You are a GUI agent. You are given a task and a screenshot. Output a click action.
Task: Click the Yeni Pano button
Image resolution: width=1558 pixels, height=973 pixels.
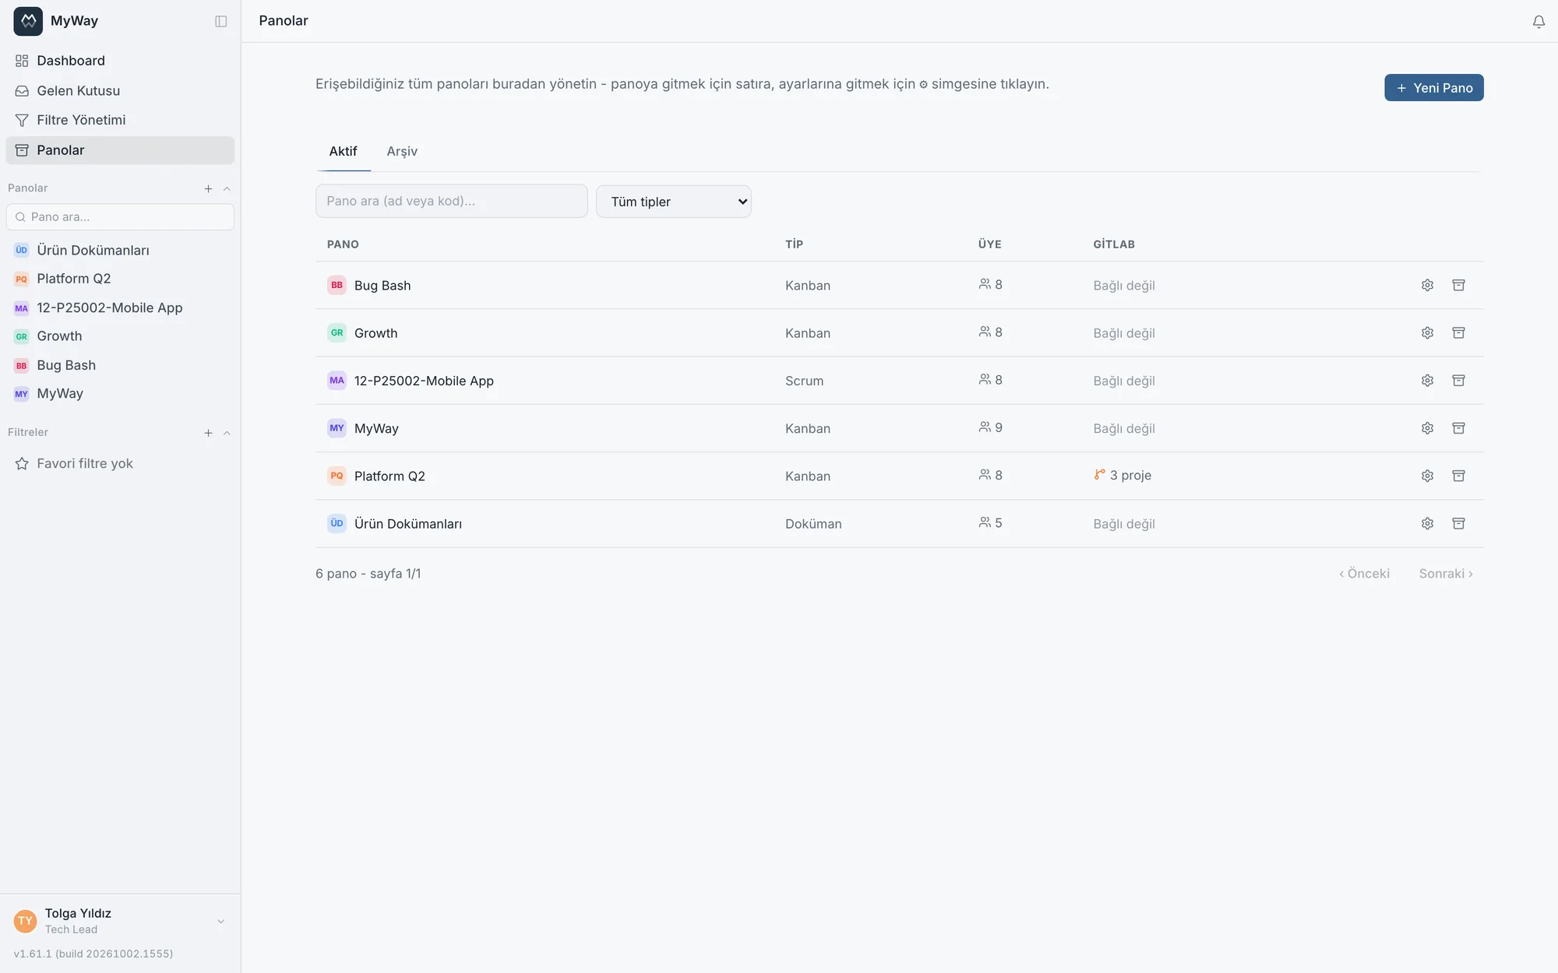[x=1433, y=88]
